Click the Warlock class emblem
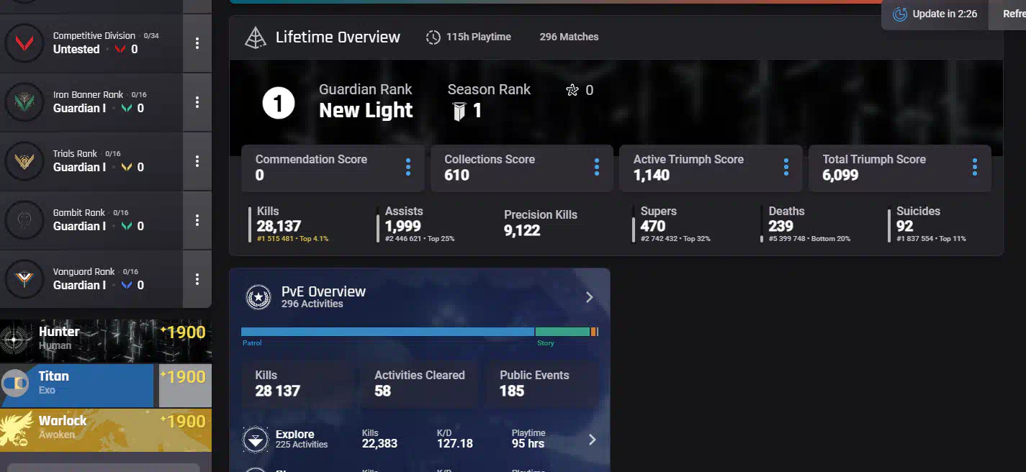Image resolution: width=1026 pixels, height=472 pixels. tap(16, 428)
